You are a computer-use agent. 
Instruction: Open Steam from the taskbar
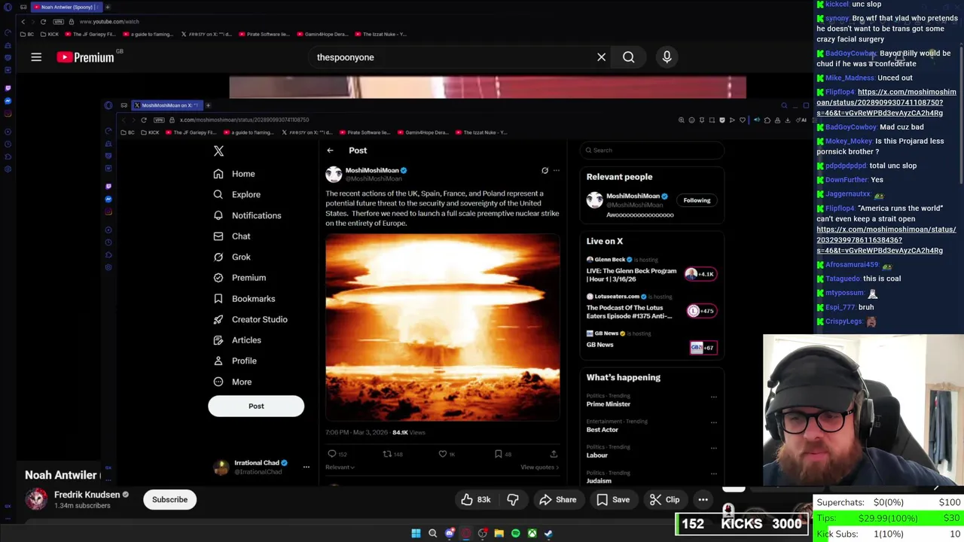click(x=548, y=534)
